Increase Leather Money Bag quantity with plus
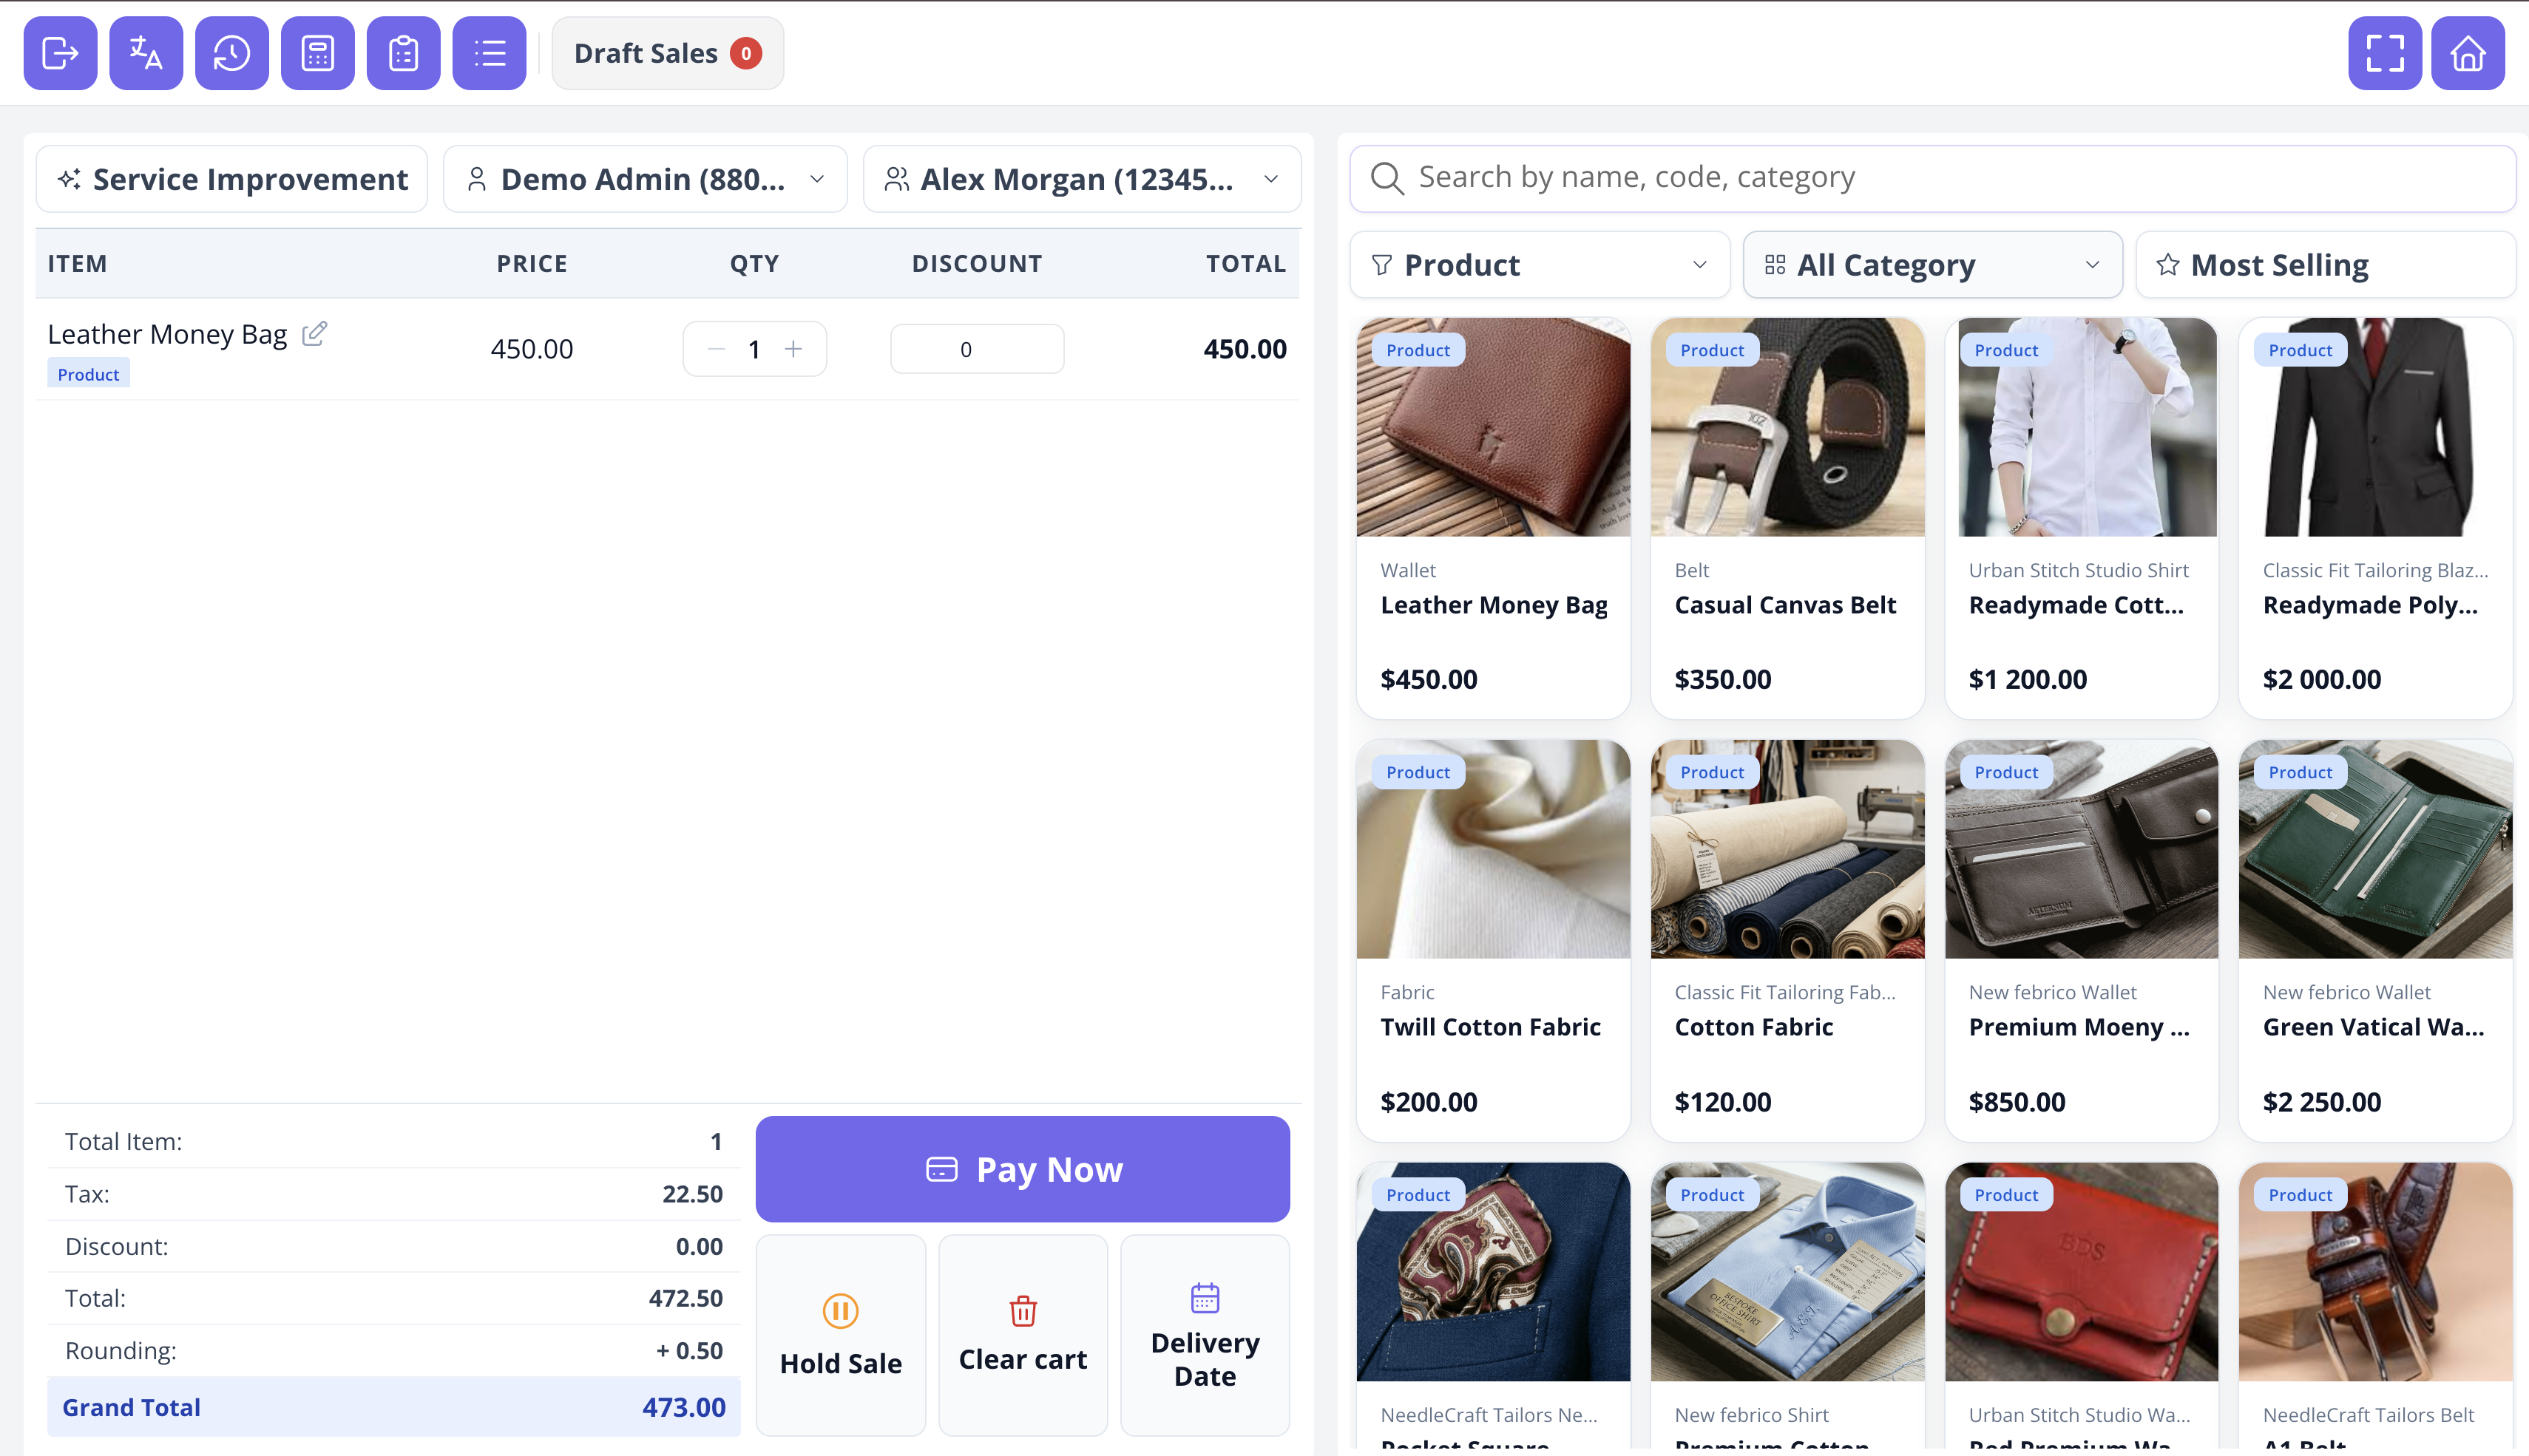Screen dimensions: 2529x1456 pyautogui.click(x=793, y=349)
